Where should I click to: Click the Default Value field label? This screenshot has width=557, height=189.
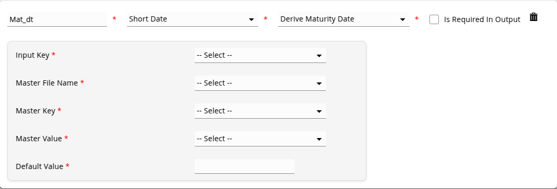point(40,166)
